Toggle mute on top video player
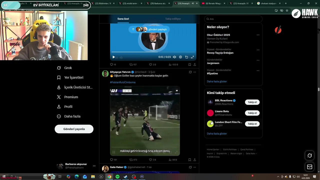 pyautogui.click(x=174, y=57)
